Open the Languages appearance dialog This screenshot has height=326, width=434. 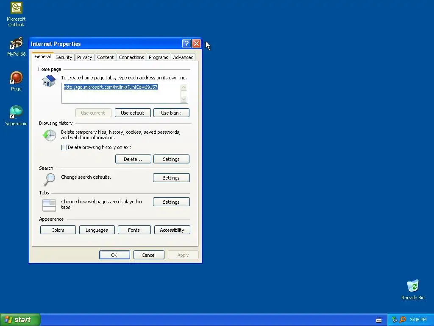click(97, 230)
